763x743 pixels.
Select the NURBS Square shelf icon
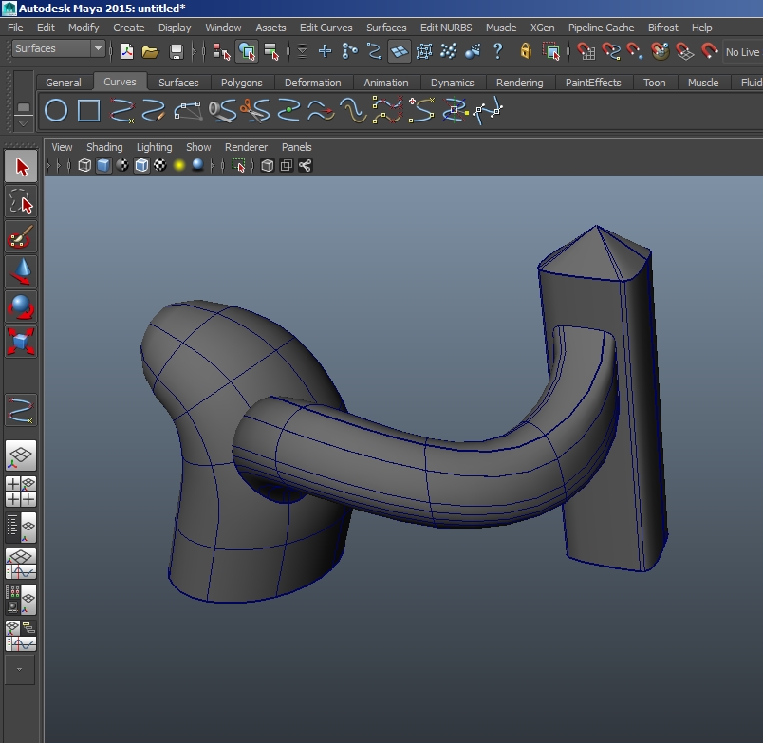pyautogui.click(x=88, y=110)
